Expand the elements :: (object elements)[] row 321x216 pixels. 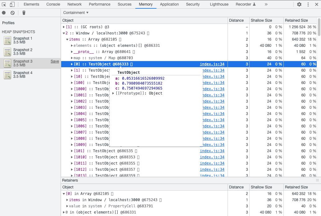pos(72,46)
